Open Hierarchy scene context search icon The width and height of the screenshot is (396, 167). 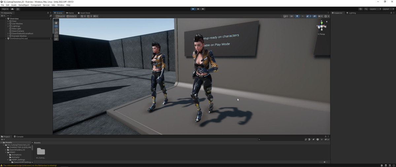point(50,16)
